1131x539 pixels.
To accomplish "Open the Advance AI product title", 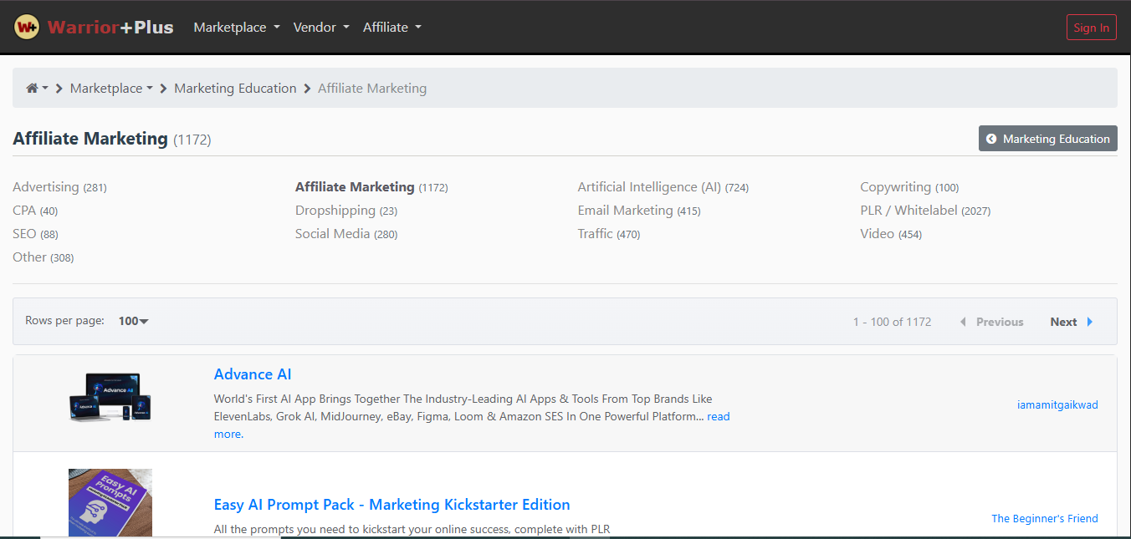I will point(253,374).
